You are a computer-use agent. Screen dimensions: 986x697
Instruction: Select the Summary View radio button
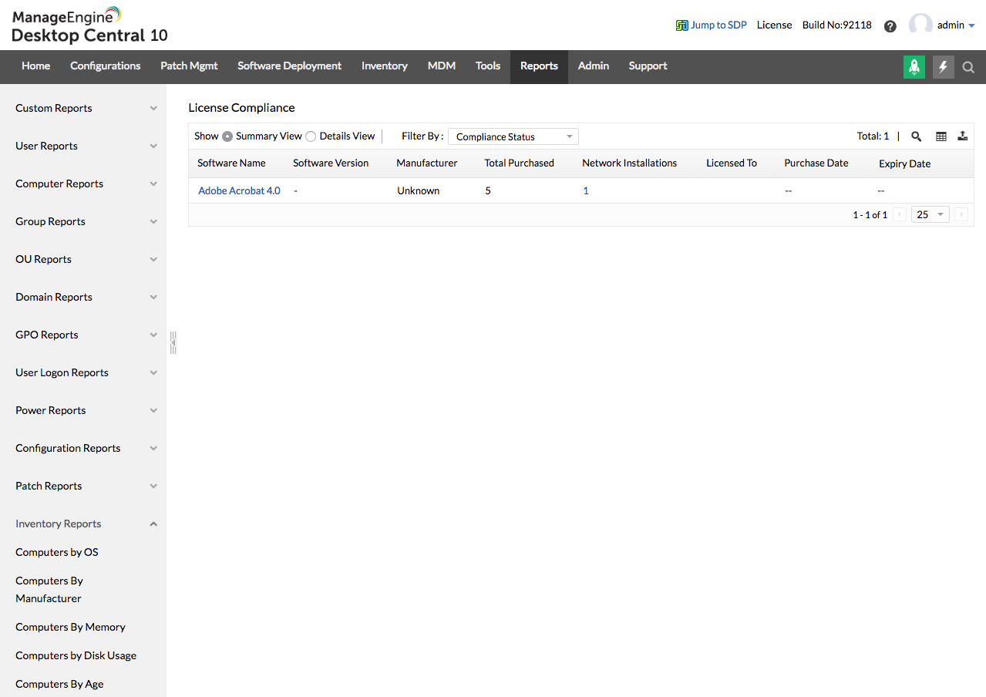(x=227, y=136)
